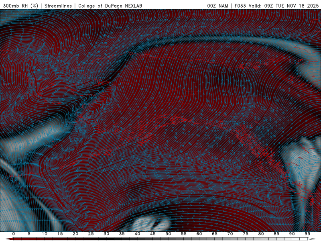
Task: Click the '30' colorbar tick label
Action: point(106,234)
